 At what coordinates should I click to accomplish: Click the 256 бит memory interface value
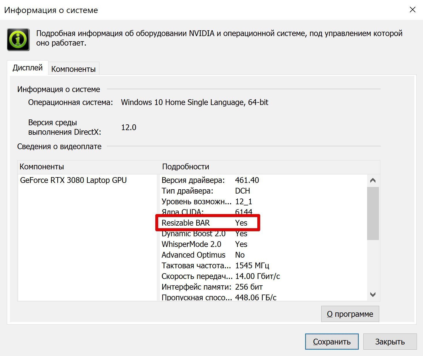(249, 287)
